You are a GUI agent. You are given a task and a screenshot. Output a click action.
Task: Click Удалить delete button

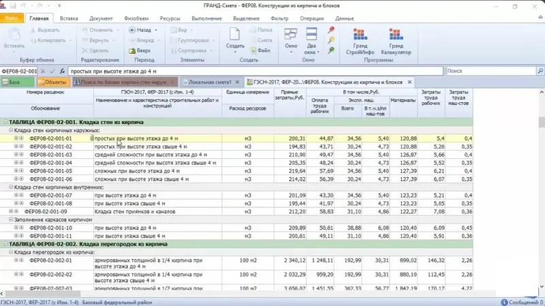pyautogui.click(x=95, y=50)
